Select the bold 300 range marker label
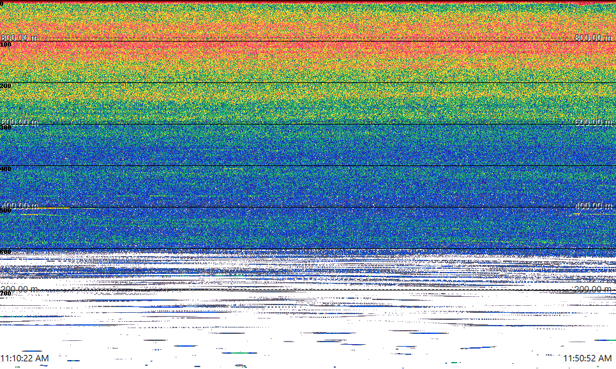 (6, 127)
